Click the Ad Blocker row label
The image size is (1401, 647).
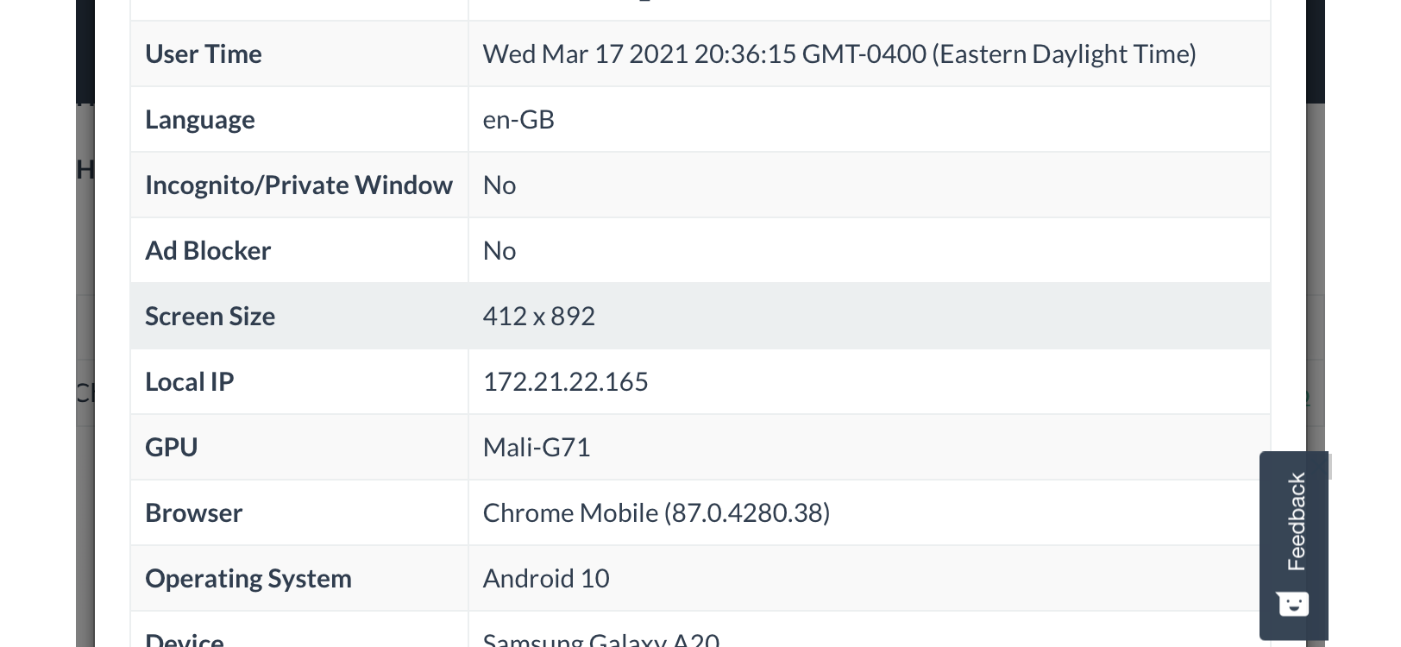(x=208, y=251)
